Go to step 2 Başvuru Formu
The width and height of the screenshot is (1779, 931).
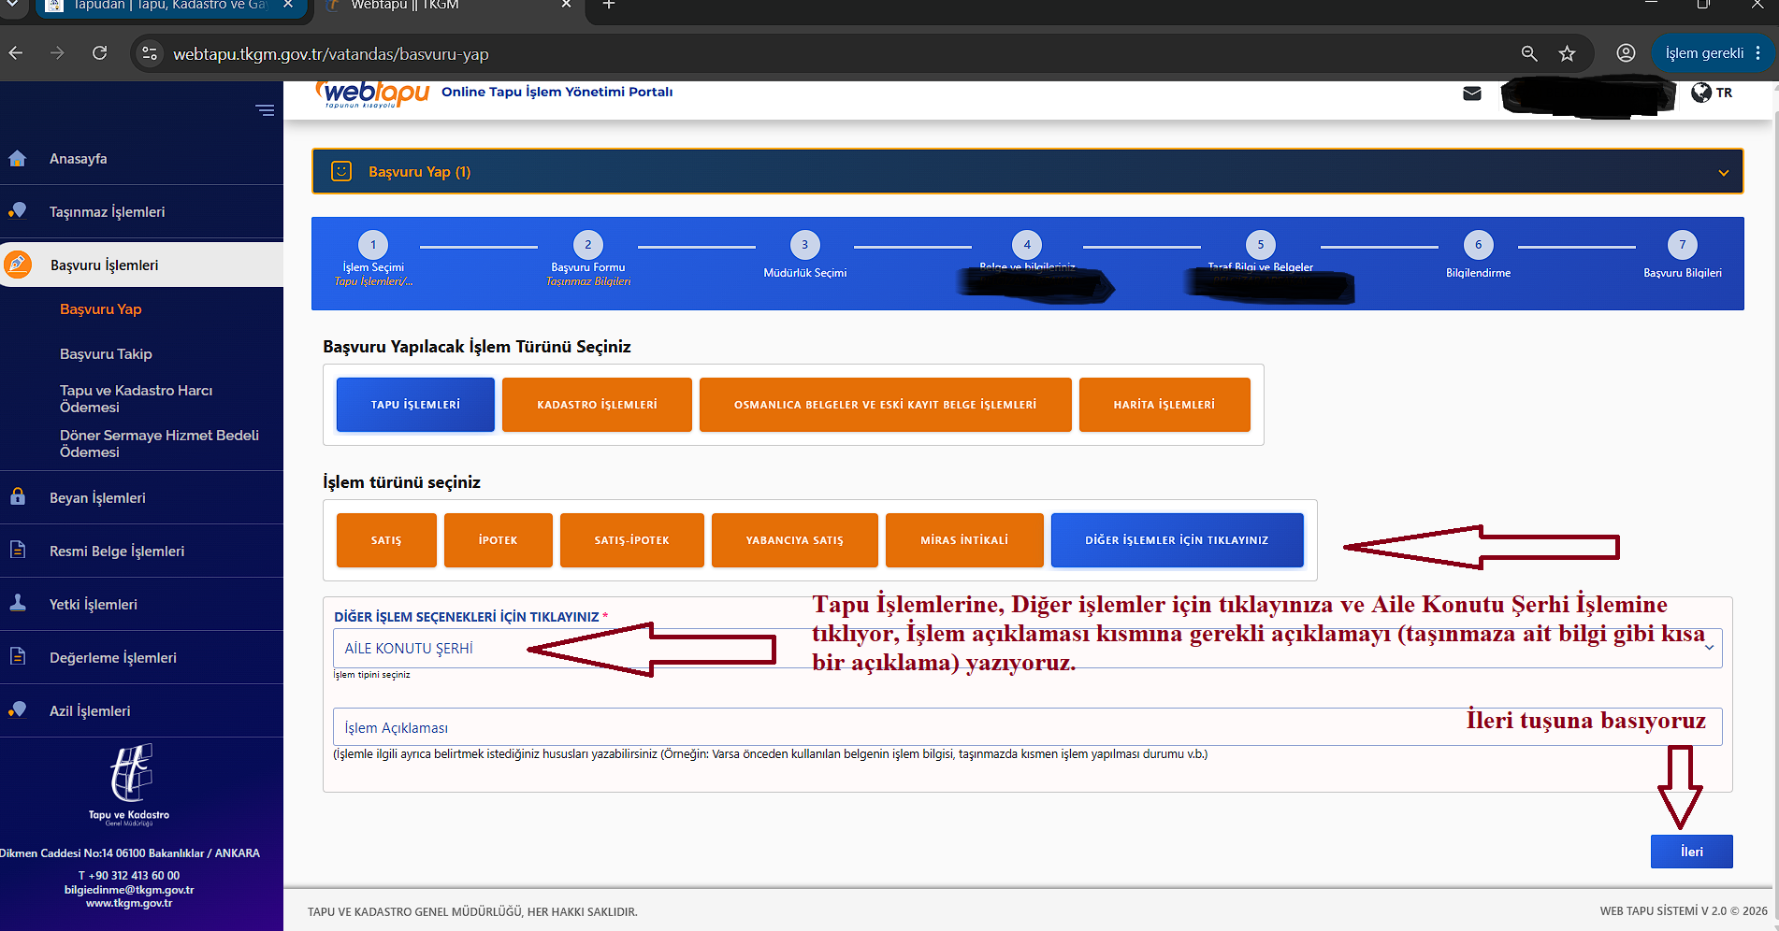[x=588, y=245]
